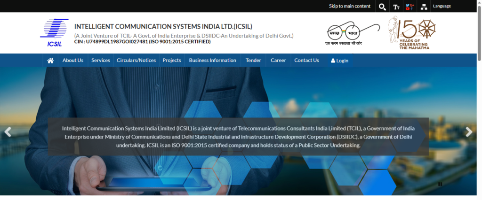The image size is (482, 200).
Task: Click the Login button
Action: coord(340,61)
